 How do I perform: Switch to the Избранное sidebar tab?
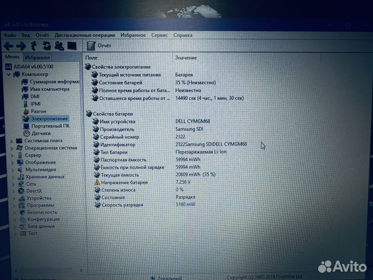[x=37, y=58]
